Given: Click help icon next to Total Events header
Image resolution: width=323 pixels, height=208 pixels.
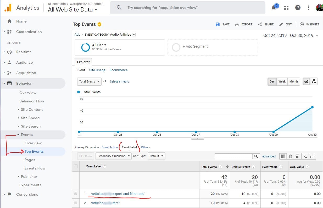Looking at the screenshot, I should [220, 167].
